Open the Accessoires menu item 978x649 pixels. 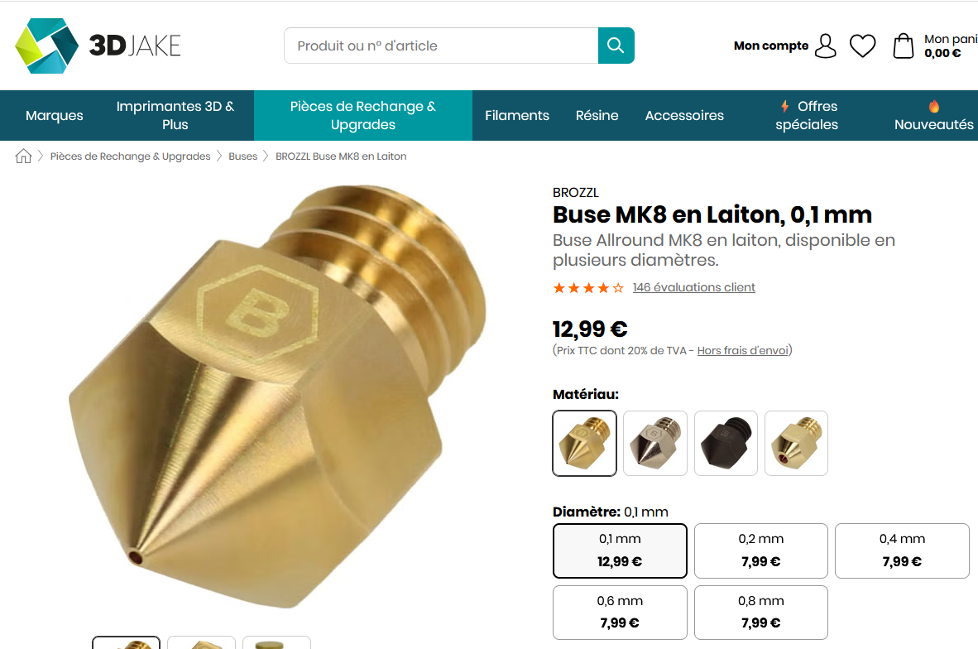(x=684, y=115)
